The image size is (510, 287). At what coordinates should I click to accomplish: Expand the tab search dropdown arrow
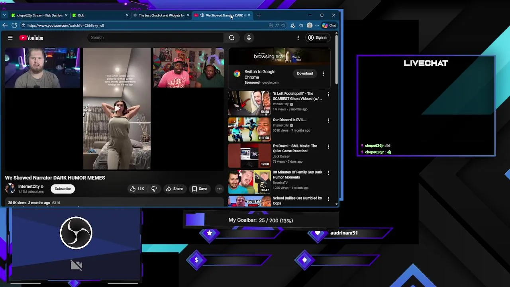pyautogui.click(x=4, y=15)
